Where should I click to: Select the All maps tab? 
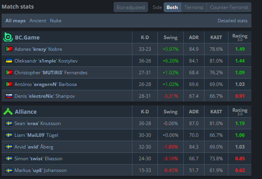pos(15,21)
